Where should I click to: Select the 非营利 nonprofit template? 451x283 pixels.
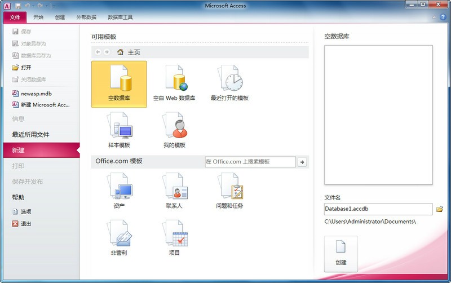(119, 238)
